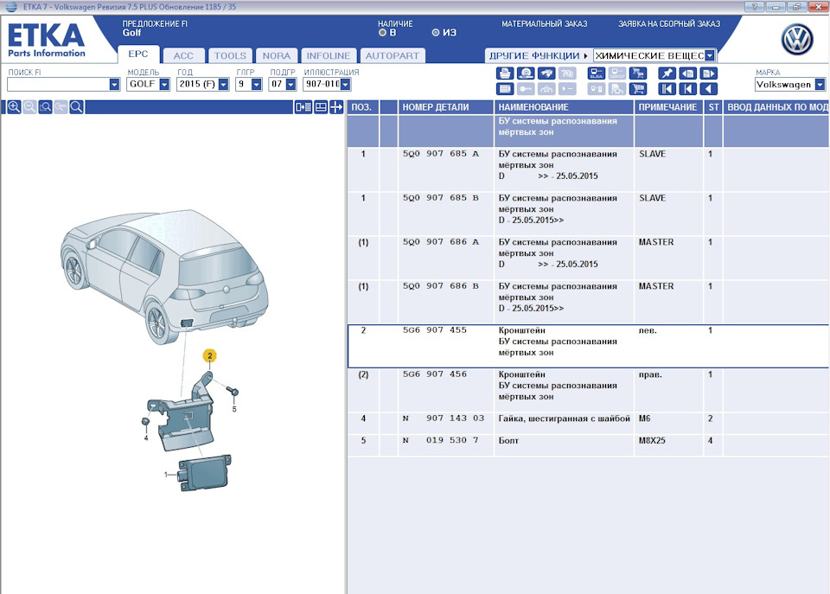This screenshot has height=594, width=830.
Task: Switch to the NORA tab
Action: [x=277, y=55]
